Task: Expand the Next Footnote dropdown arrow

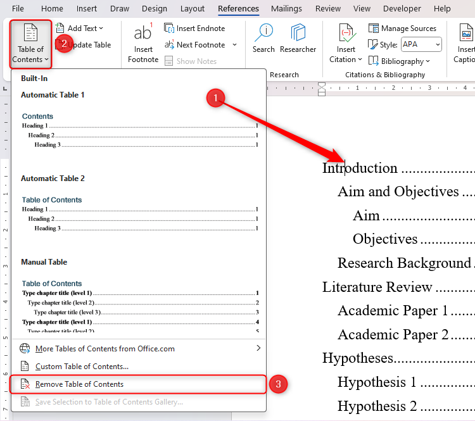Action: coord(234,45)
